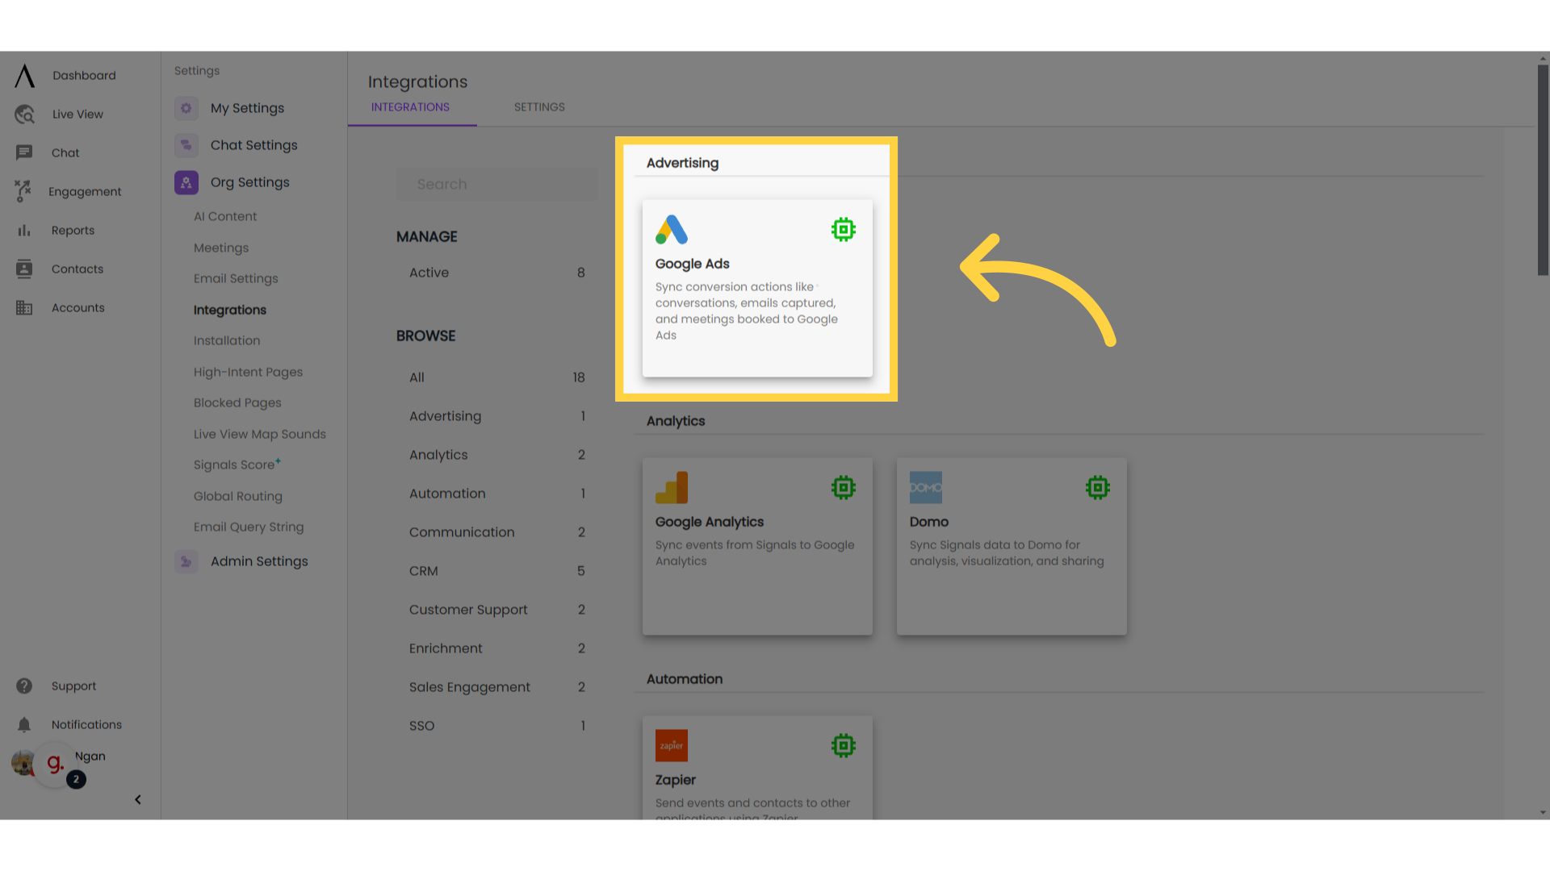Click the Domo logo
Screen dimensions: 1550x871
coord(926,488)
